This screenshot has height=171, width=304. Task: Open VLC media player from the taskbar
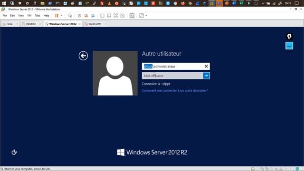109,3
